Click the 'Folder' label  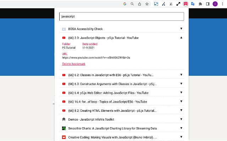point(66,44)
